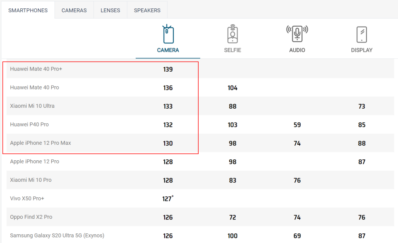
Task: Open the Smartphones tab
Action: pos(28,10)
